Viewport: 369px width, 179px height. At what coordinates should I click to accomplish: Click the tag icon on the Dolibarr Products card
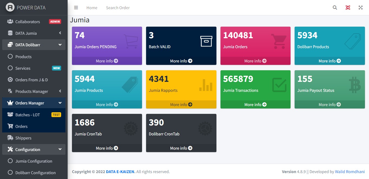pyautogui.click(x=353, y=41)
